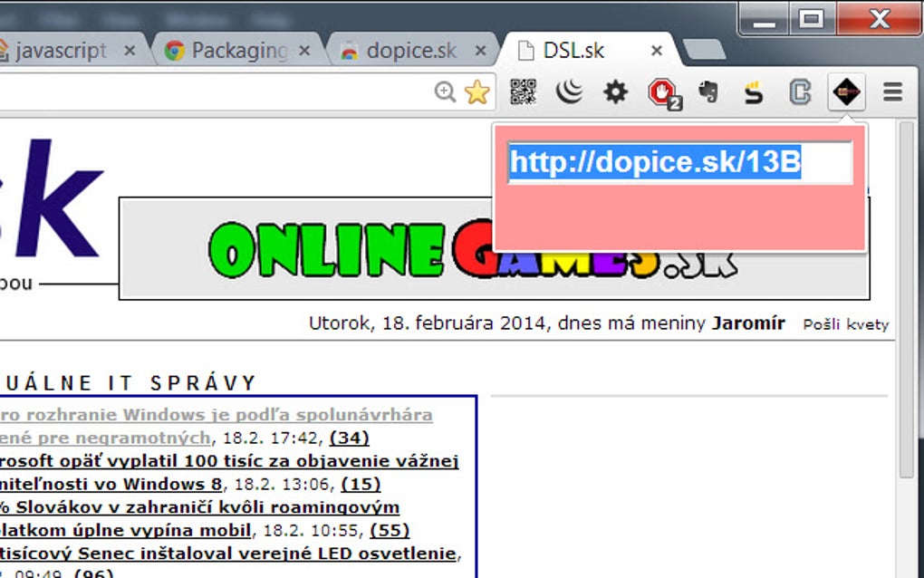
Task: Open a new tab
Action: [x=704, y=50]
